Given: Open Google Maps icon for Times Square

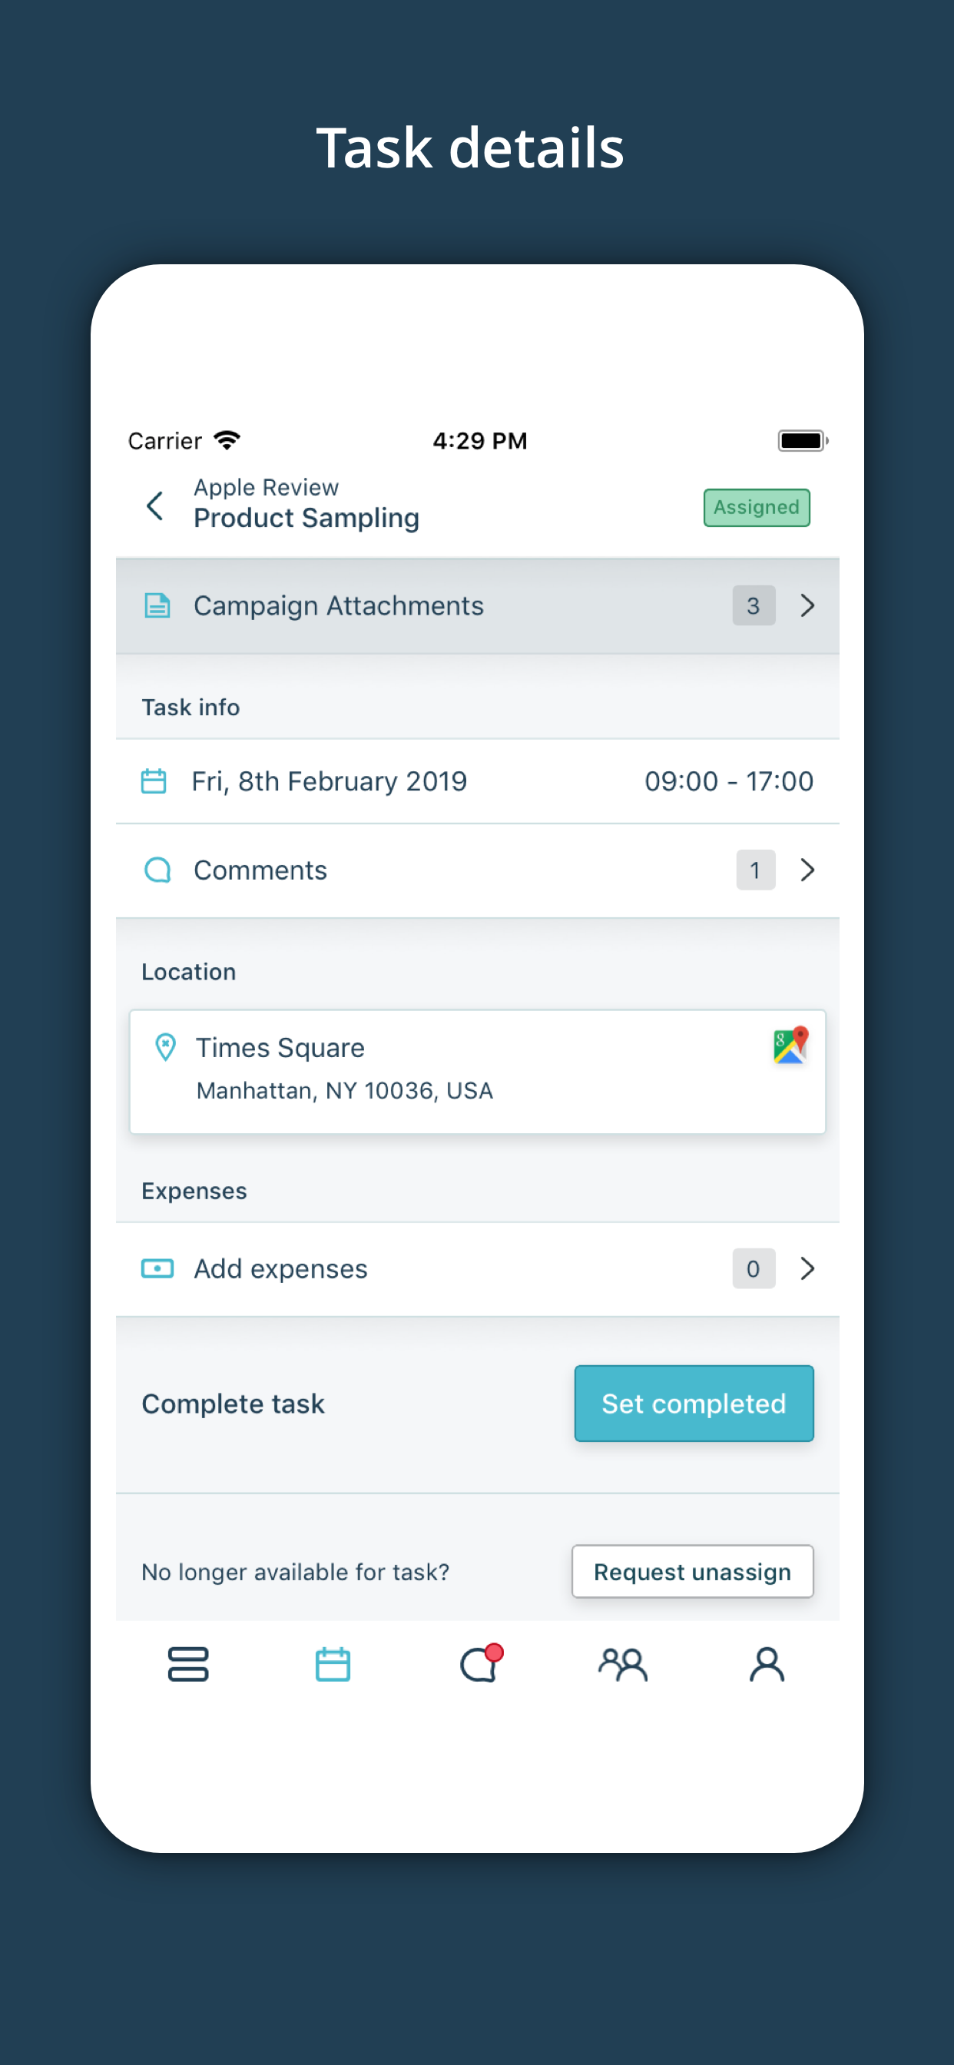Looking at the screenshot, I should coord(790,1046).
